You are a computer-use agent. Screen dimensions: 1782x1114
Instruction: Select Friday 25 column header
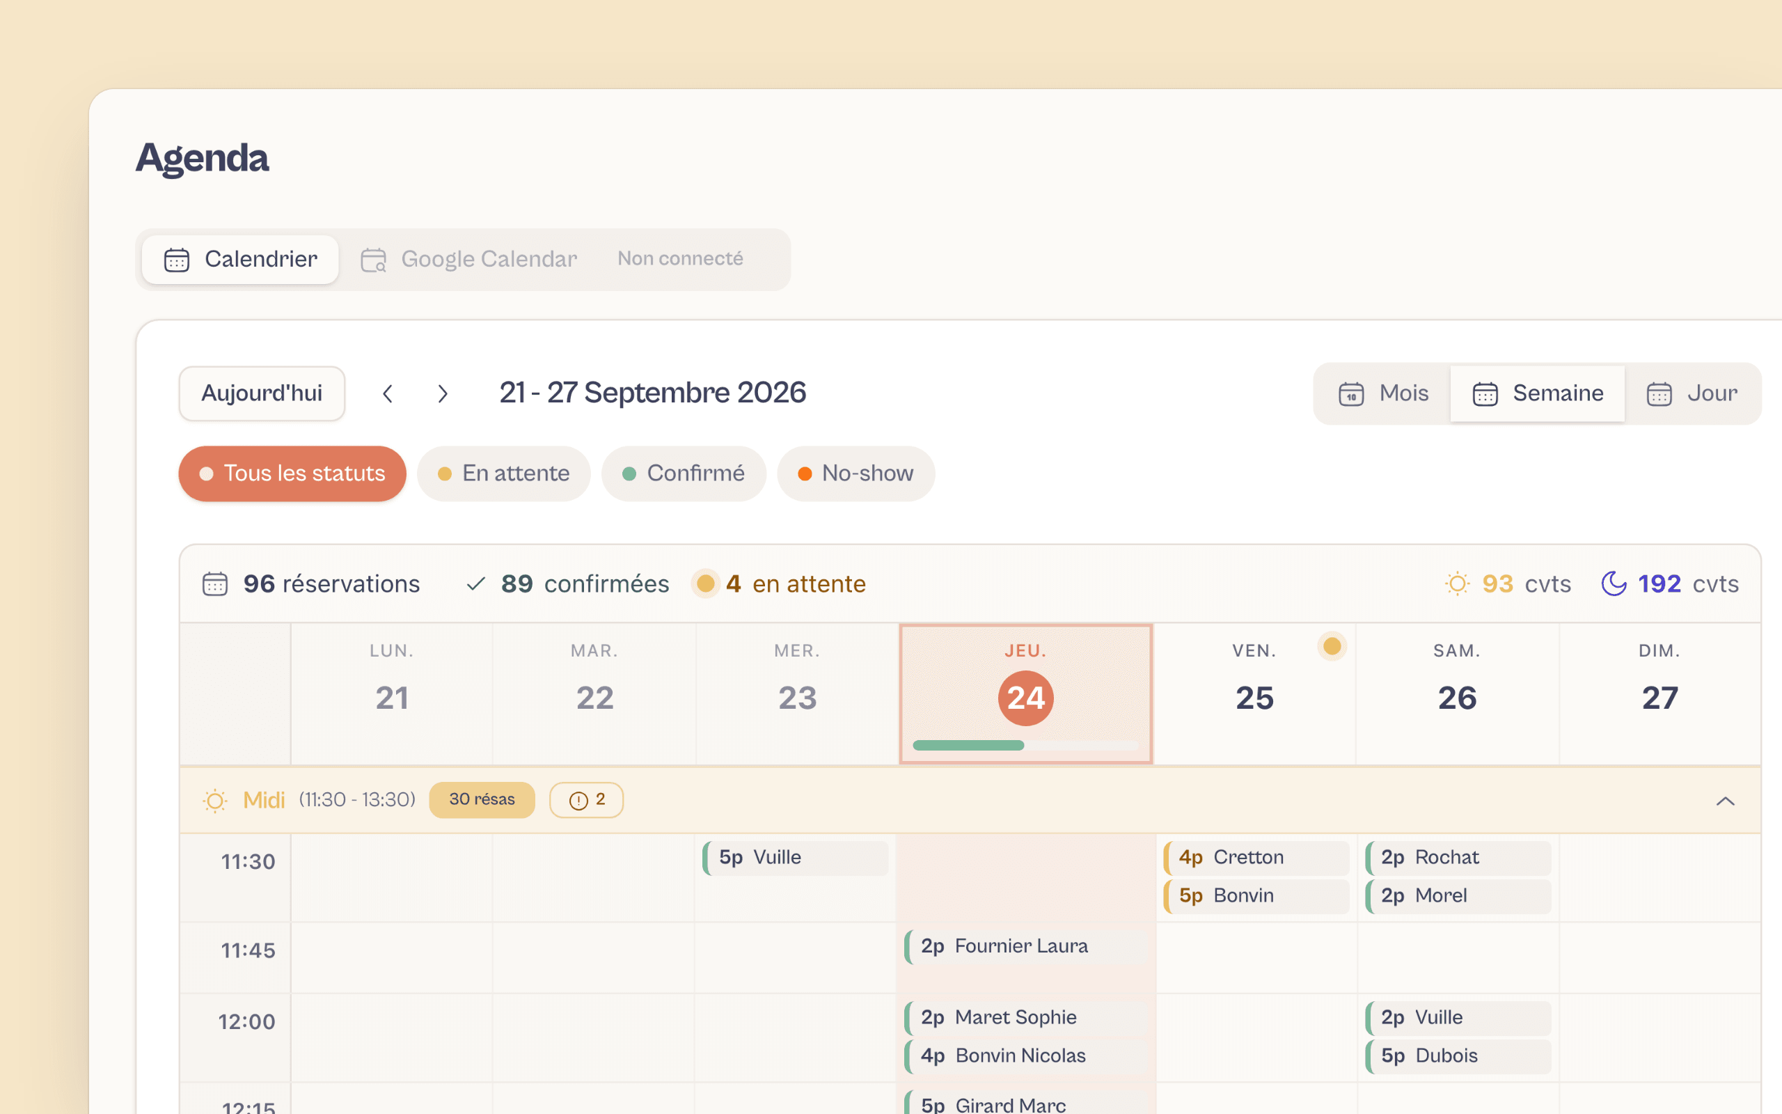tap(1255, 693)
